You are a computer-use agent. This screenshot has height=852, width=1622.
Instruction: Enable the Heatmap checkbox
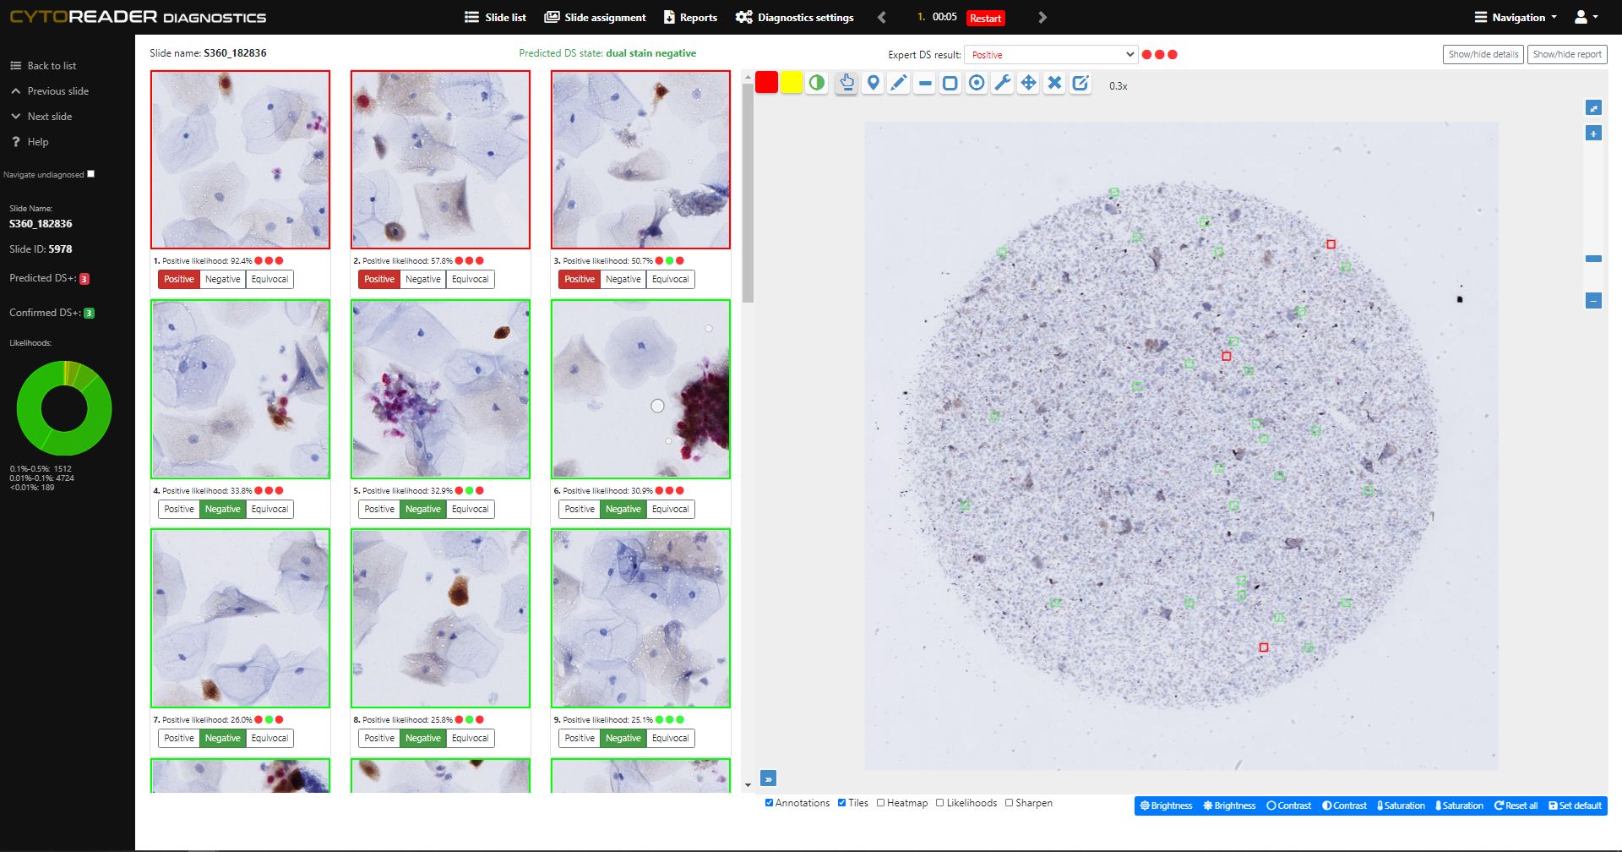coord(880,803)
